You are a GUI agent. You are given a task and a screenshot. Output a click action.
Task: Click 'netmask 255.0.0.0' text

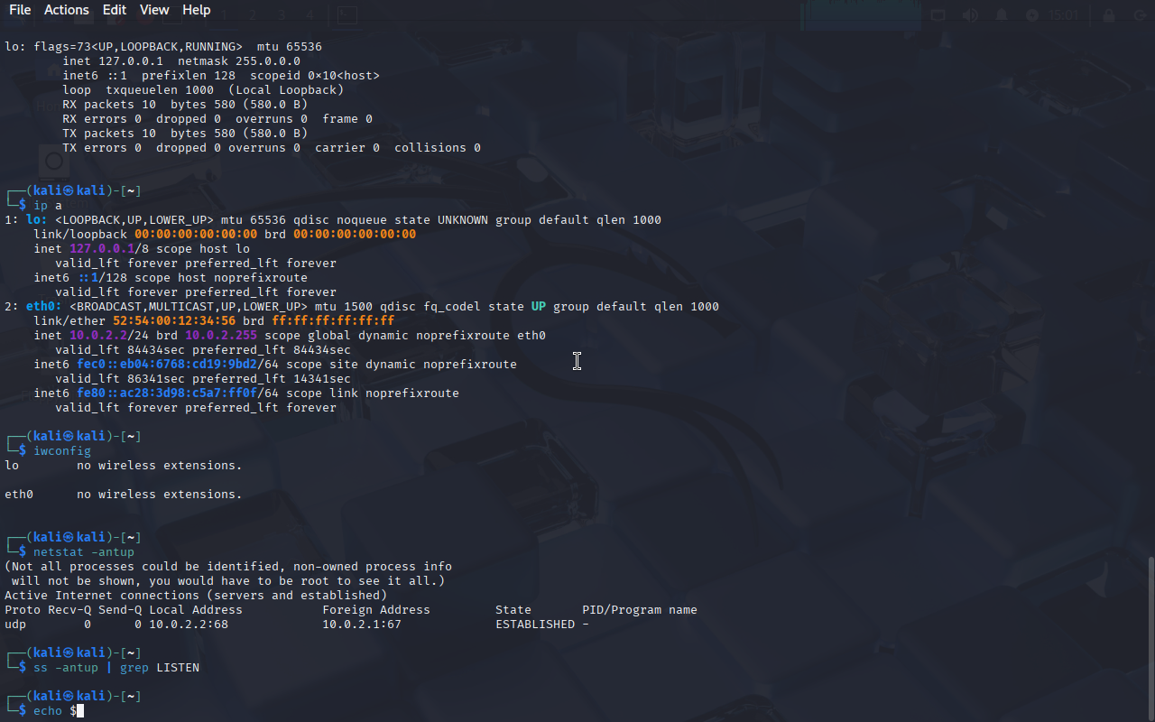239,61
